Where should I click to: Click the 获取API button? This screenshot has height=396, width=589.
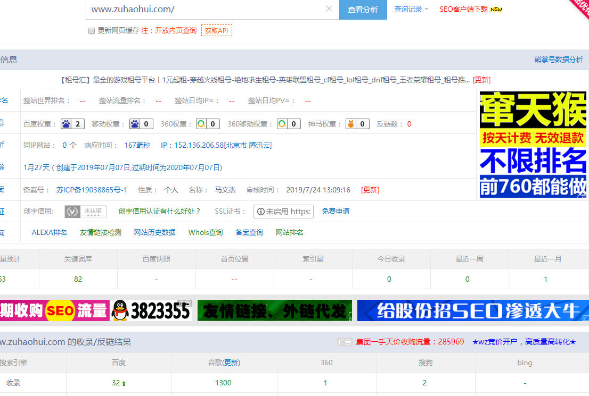pos(217,30)
